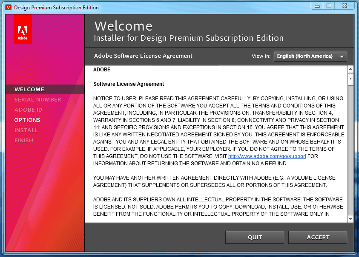Click the scrollbar down arrow
This screenshot has height=257, width=359.
click(351, 219)
